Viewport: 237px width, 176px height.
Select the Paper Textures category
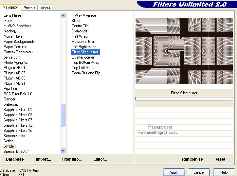15,47
